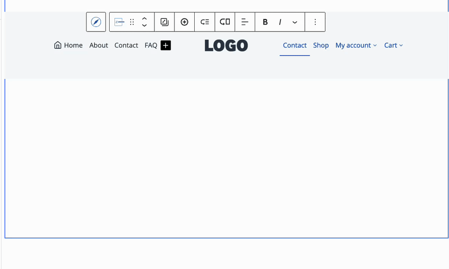The height and width of the screenshot is (269, 449).
Task: Open the block type transform icon
Action: (119, 22)
